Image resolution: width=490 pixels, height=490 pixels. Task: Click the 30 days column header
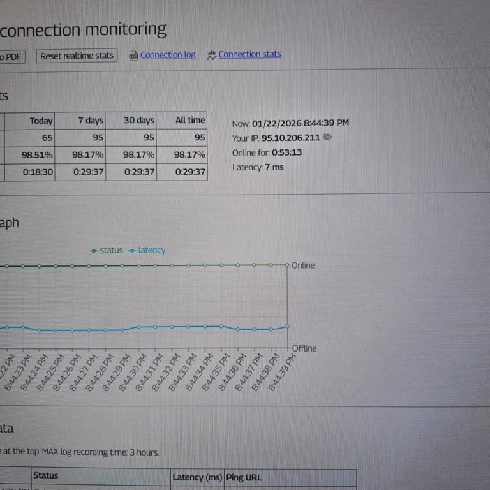131,121
